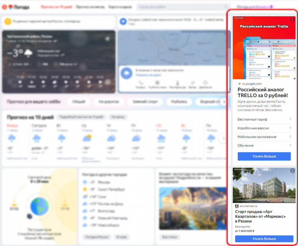The image size is (298, 246).
Task: Click headline Старт продаж «Арт Кварталов»
Action: [x=260, y=216]
